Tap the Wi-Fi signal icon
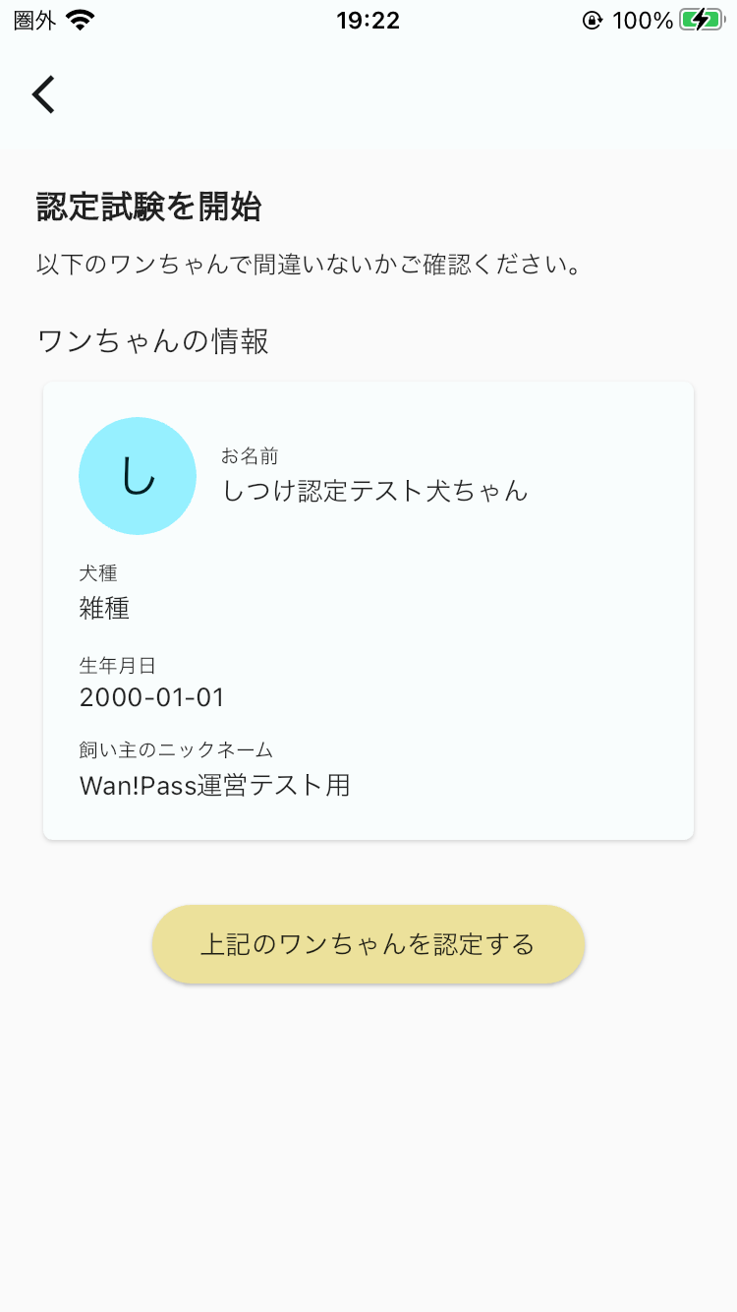The width and height of the screenshot is (737, 1312). click(x=81, y=20)
